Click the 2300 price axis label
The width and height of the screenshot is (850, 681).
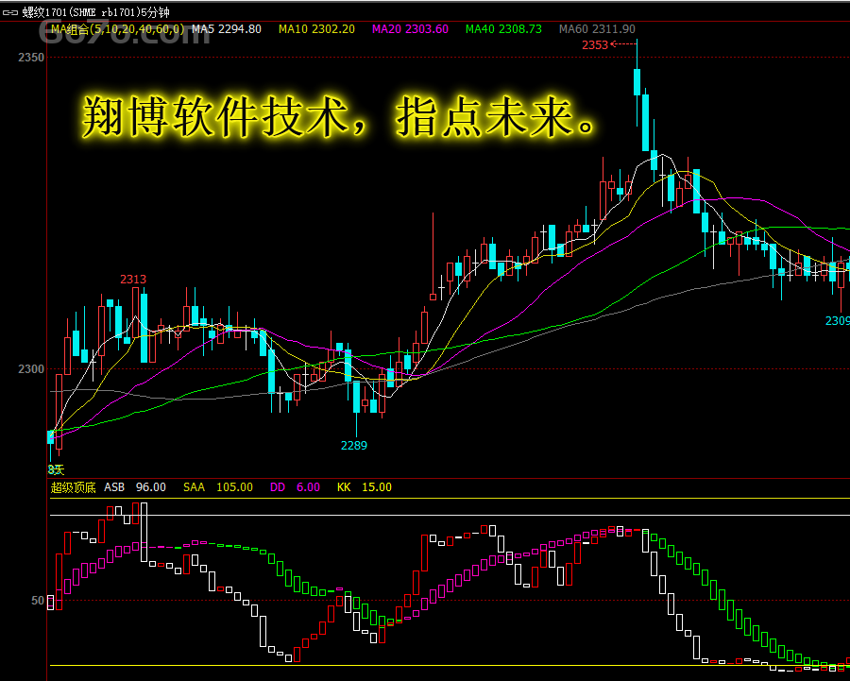pyautogui.click(x=31, y=369)
